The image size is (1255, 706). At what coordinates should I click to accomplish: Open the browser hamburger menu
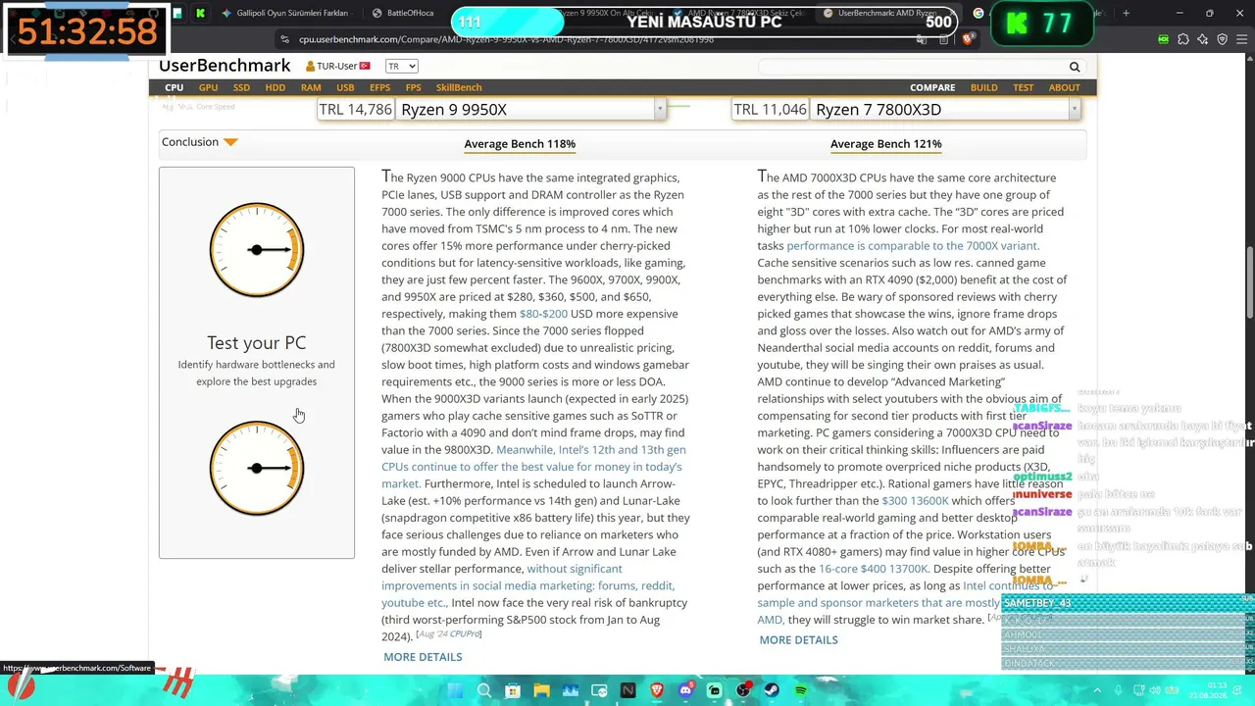pyautogui.click(x=1241, y=39)
